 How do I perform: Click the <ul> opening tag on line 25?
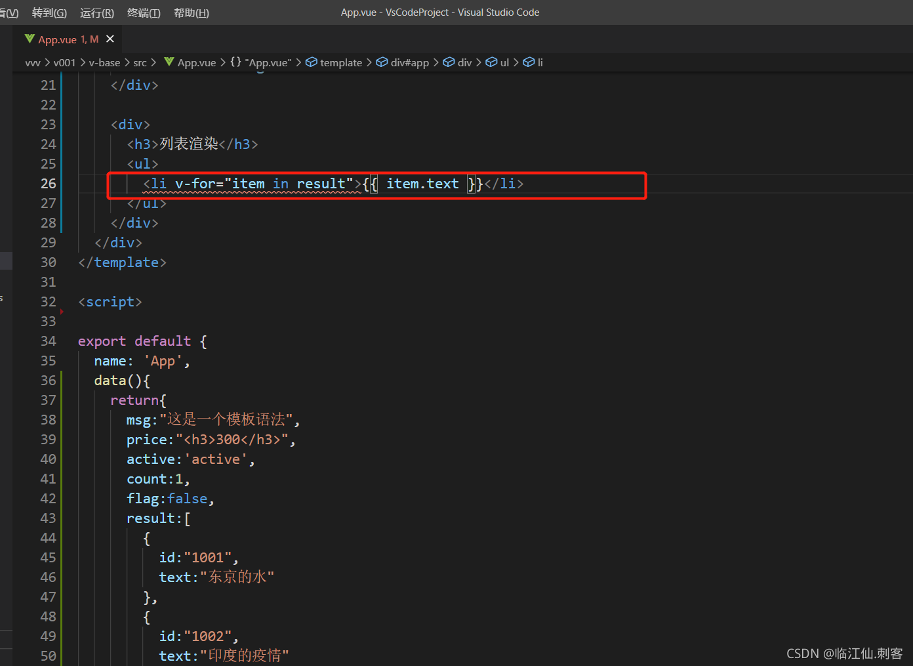[x=142, y=164]
